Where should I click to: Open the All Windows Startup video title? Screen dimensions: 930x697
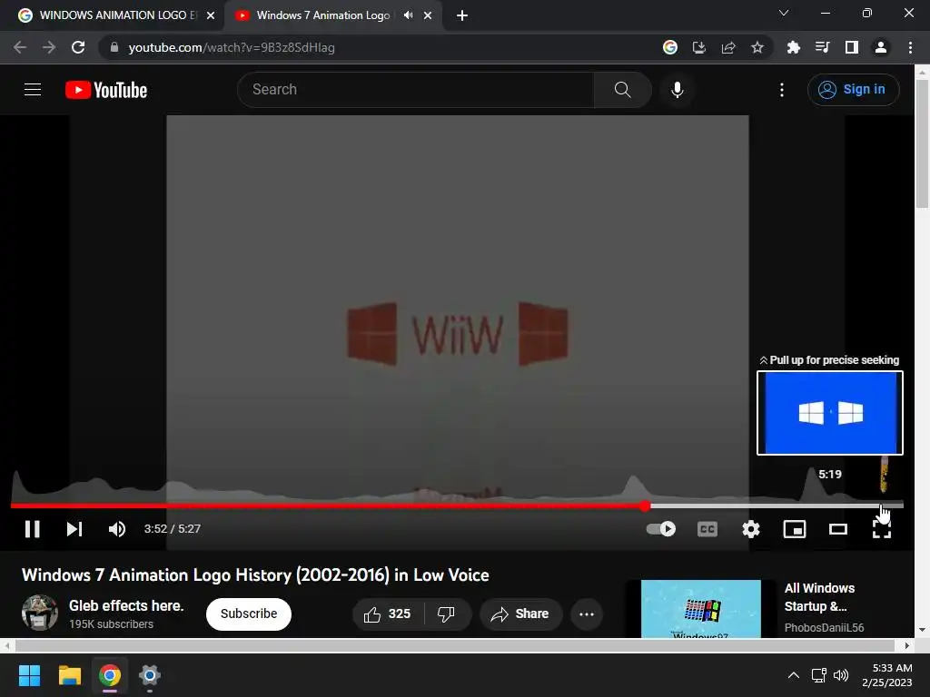point(820,597)
